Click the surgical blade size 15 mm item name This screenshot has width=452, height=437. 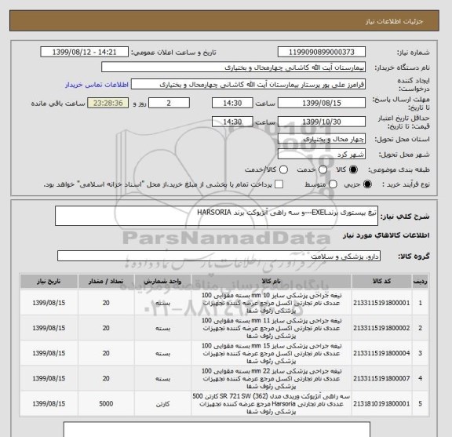pos(272,353)
